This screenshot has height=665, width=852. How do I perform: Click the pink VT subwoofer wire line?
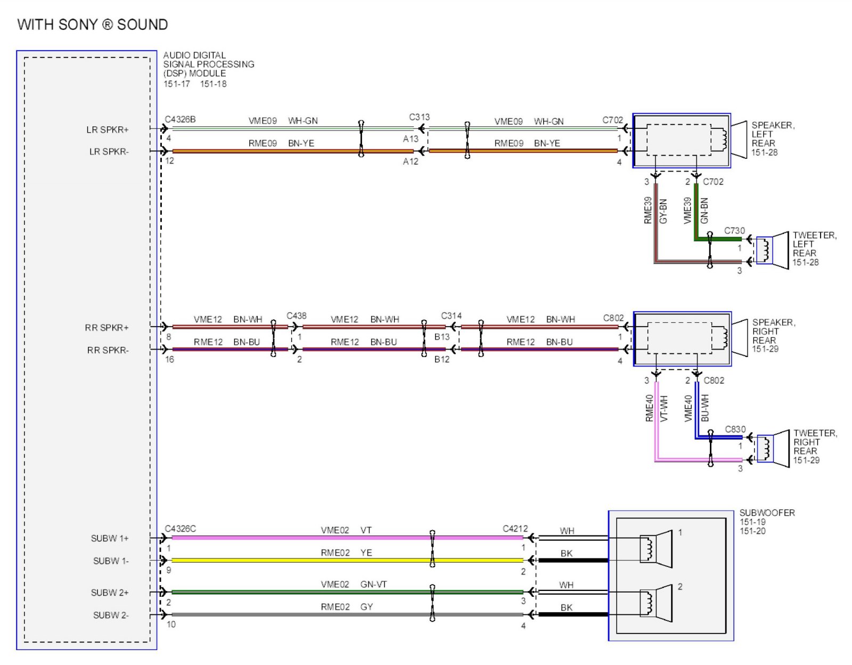(x=347, y=538)
